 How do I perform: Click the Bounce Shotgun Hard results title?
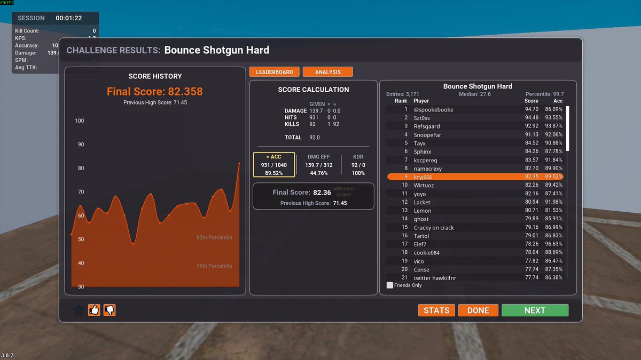tap(217, 50)
